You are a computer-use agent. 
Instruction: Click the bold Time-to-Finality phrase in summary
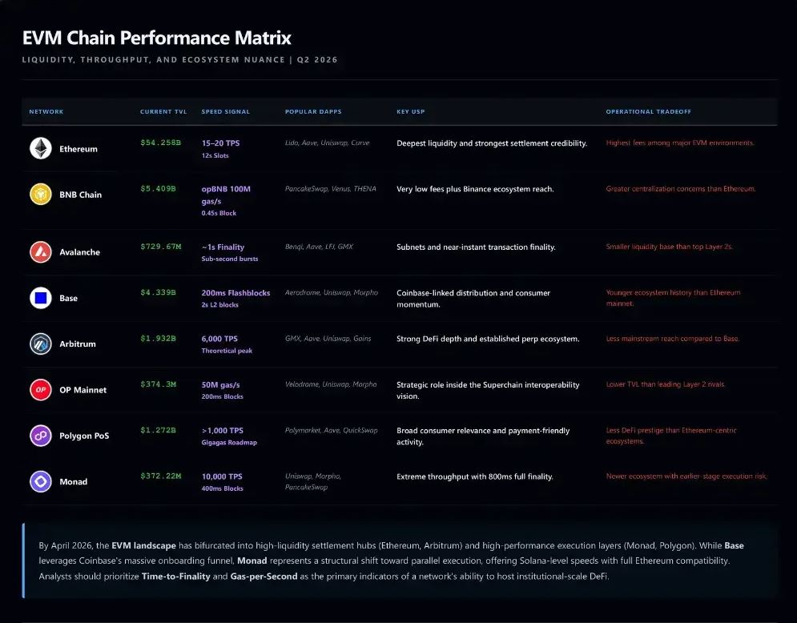pyautogui.click(x=176, y=577)
